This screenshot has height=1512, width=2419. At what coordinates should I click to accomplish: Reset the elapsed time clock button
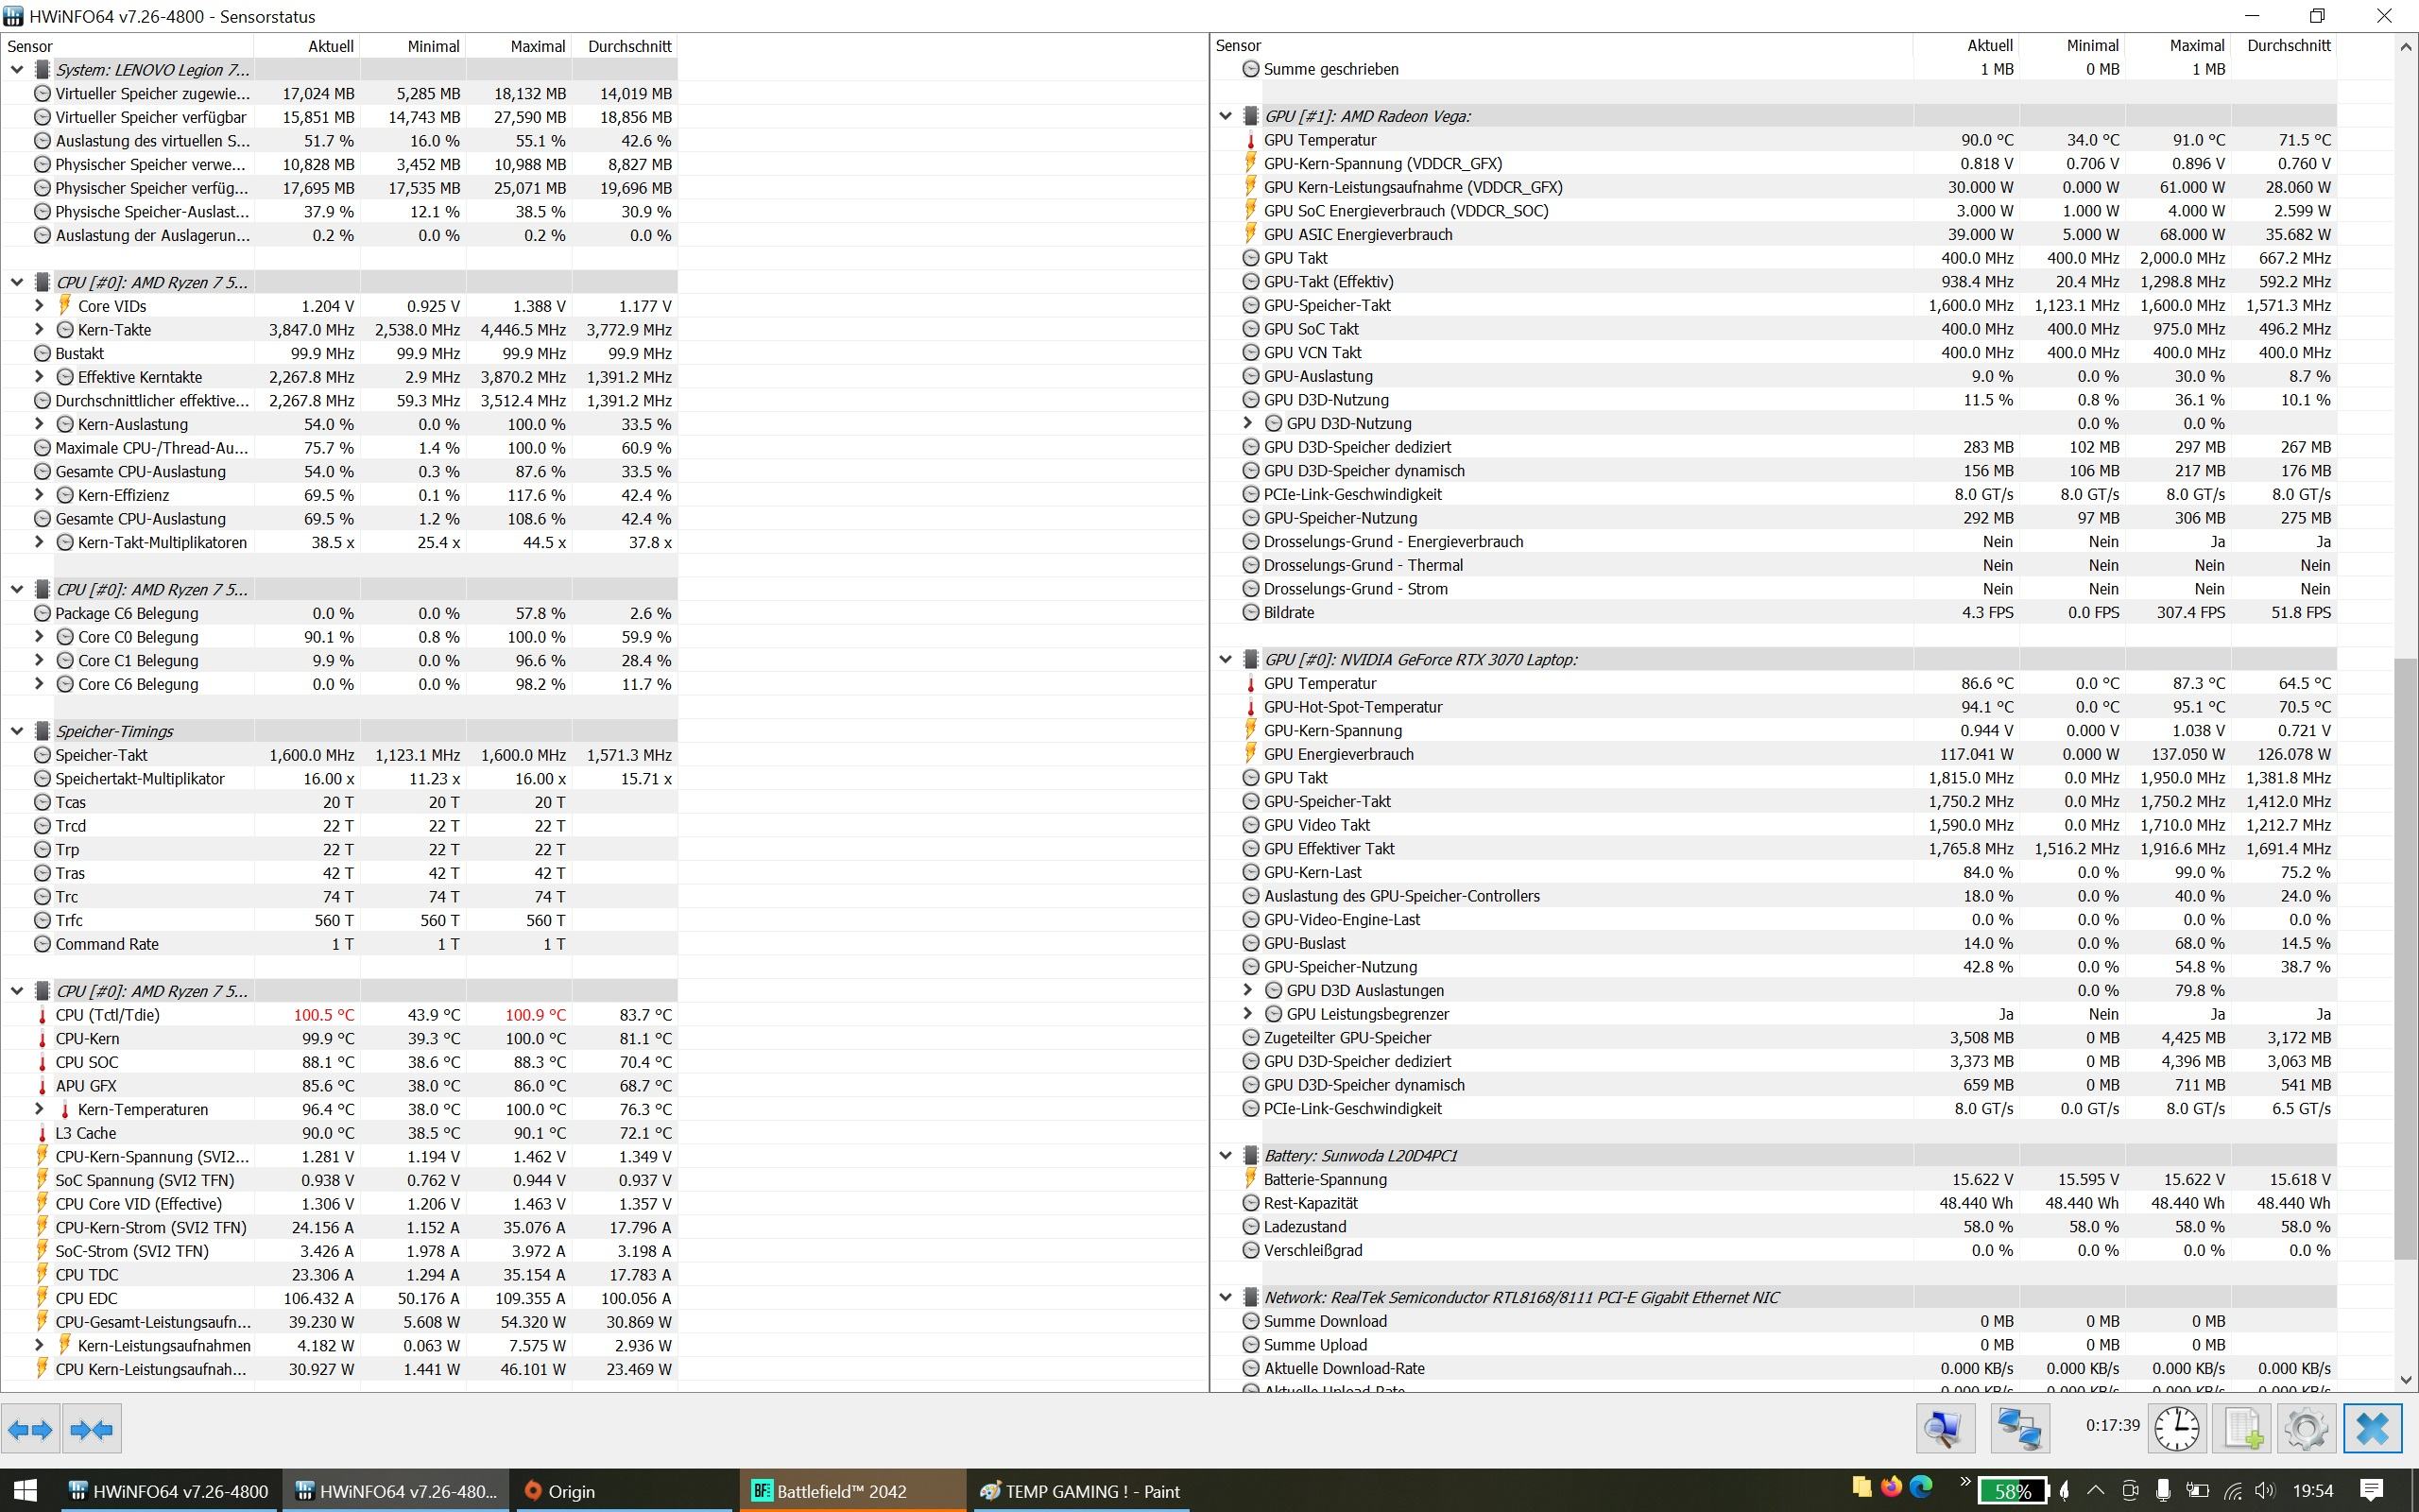pos(2176,1428)
